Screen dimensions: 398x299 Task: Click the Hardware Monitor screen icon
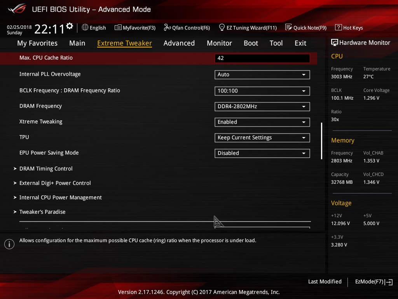tap(335, 43)
